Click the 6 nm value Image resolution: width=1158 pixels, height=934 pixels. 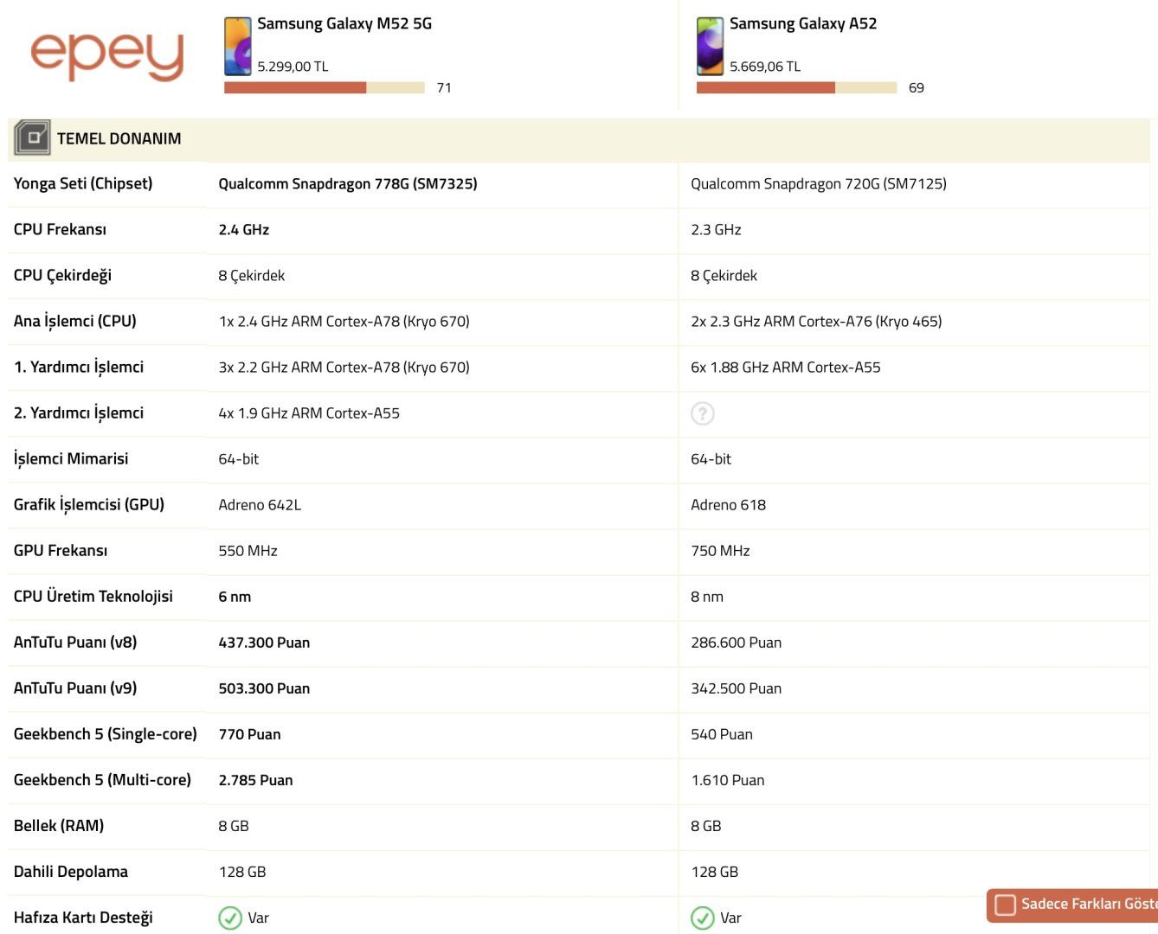point(235,596)
